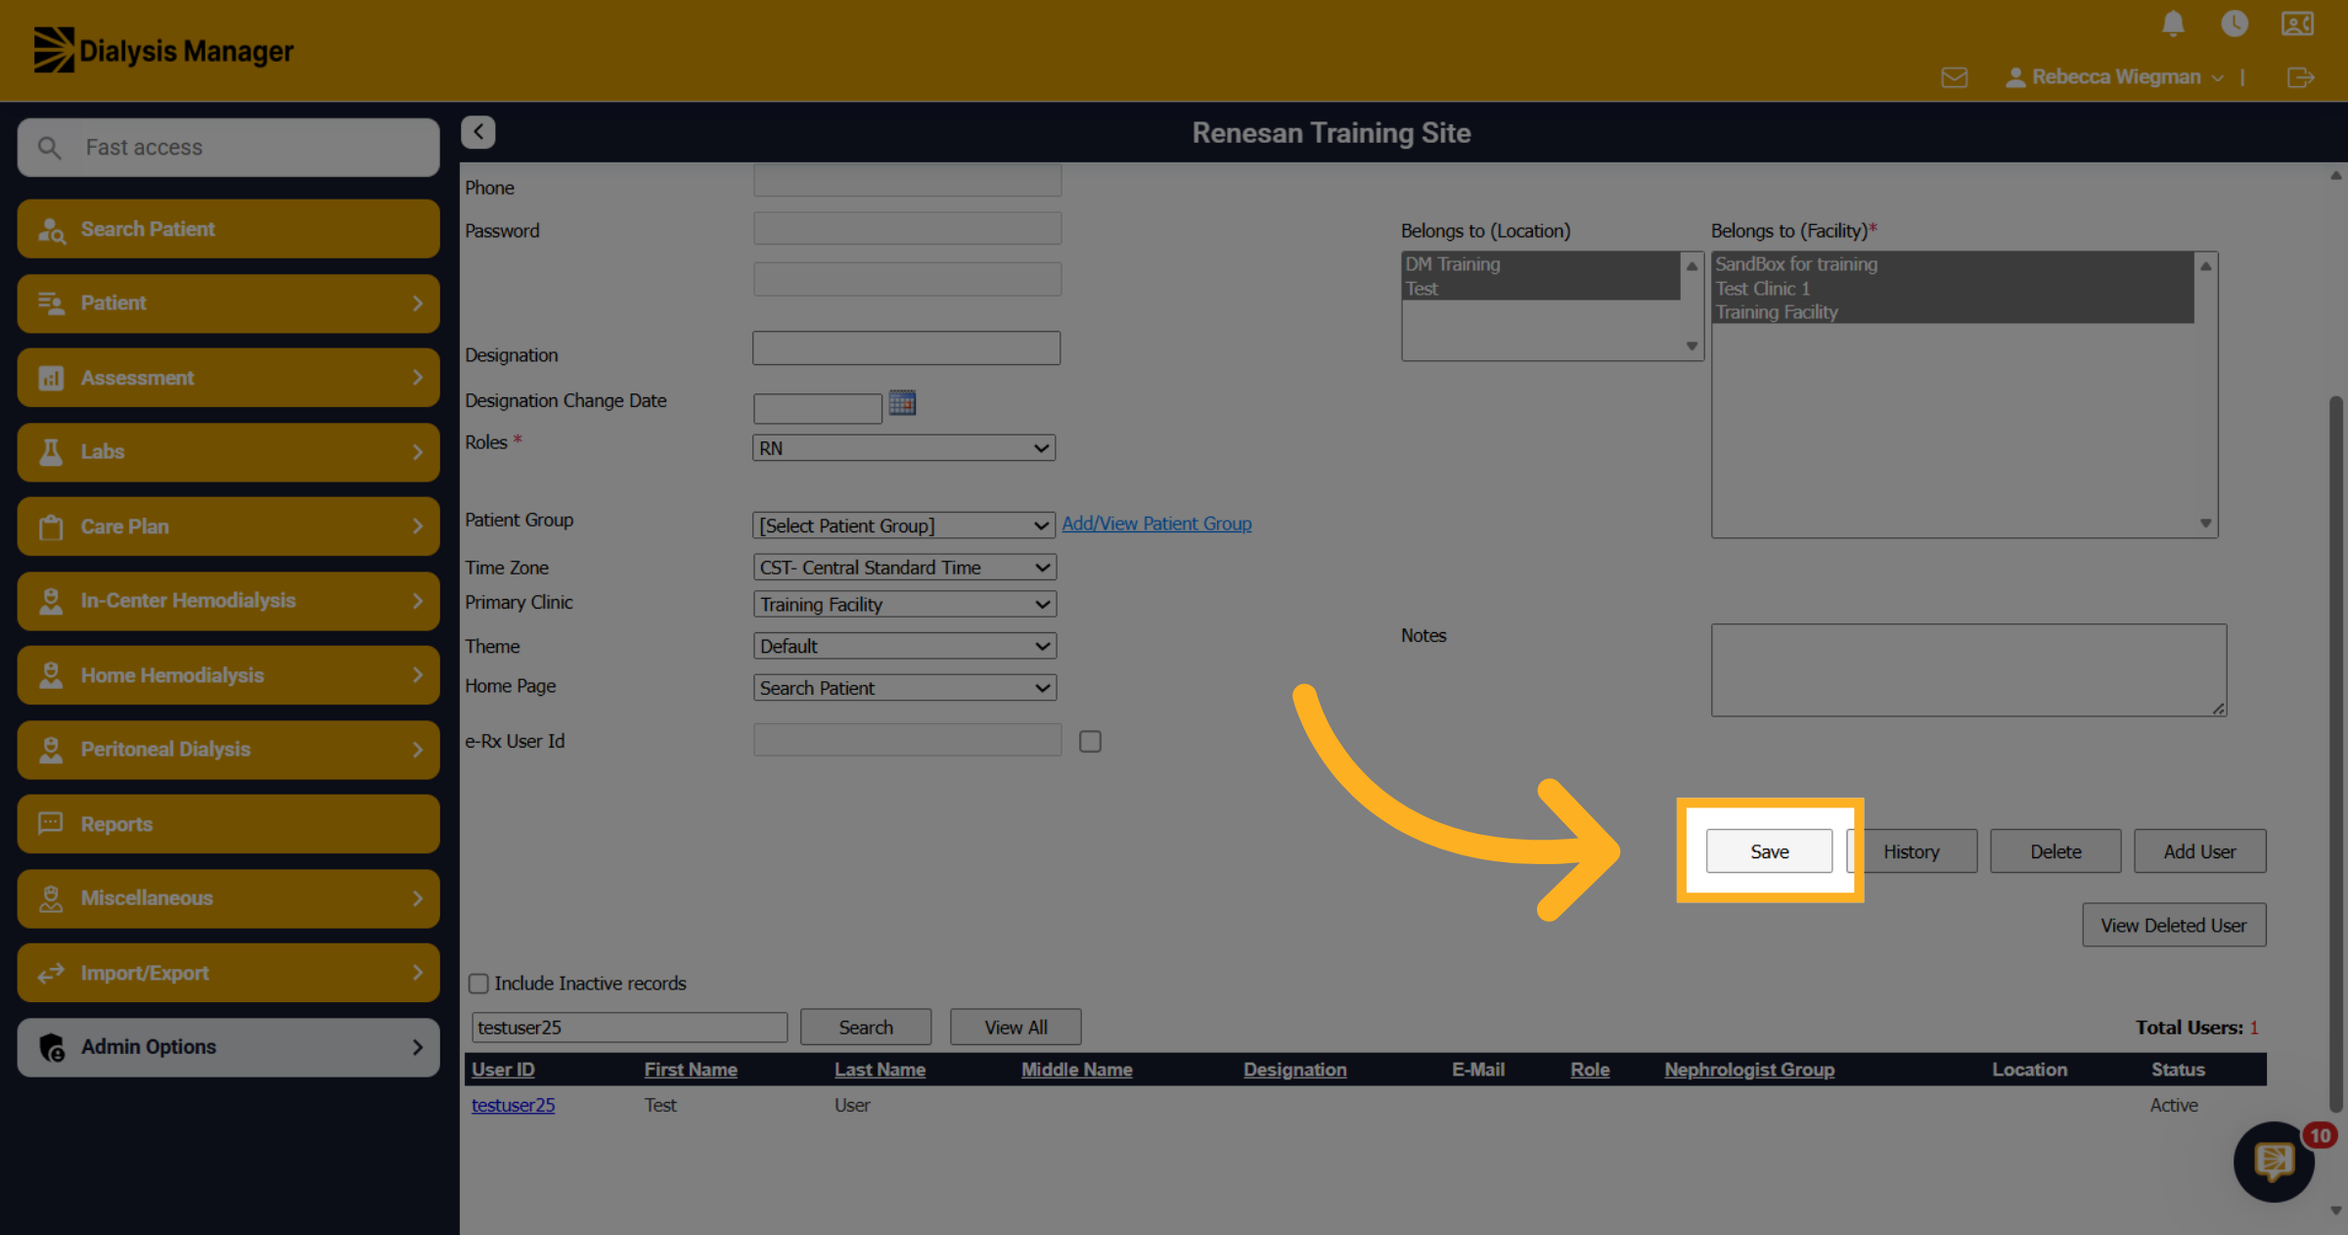Screen dimensions: 2348x1235
Task: Select DM Training in location list
Action: (1542, 264)
